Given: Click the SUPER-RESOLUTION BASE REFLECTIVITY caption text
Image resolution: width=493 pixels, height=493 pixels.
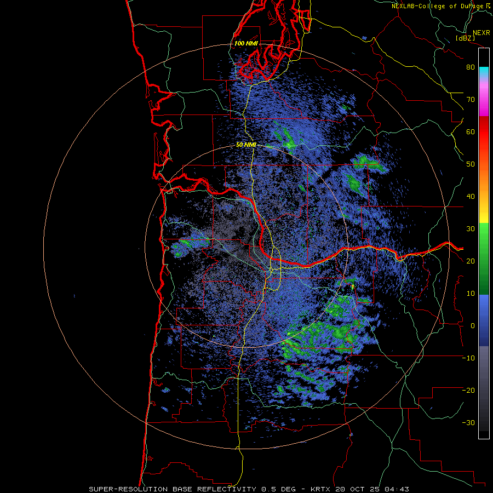Looking at the screenshot, I should point(171,489).
